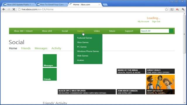Open a new browser tab
The width and height of the screenshot is (187, 105).
pos(105,5)
